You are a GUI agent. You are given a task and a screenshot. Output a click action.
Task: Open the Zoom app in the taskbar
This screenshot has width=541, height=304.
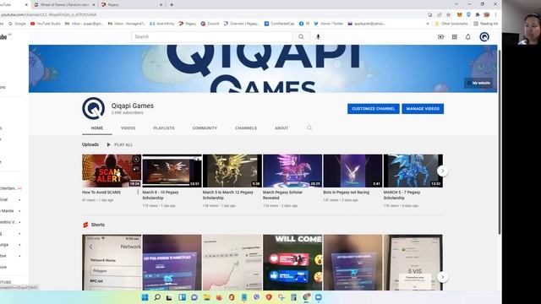[x=319, y=297]
